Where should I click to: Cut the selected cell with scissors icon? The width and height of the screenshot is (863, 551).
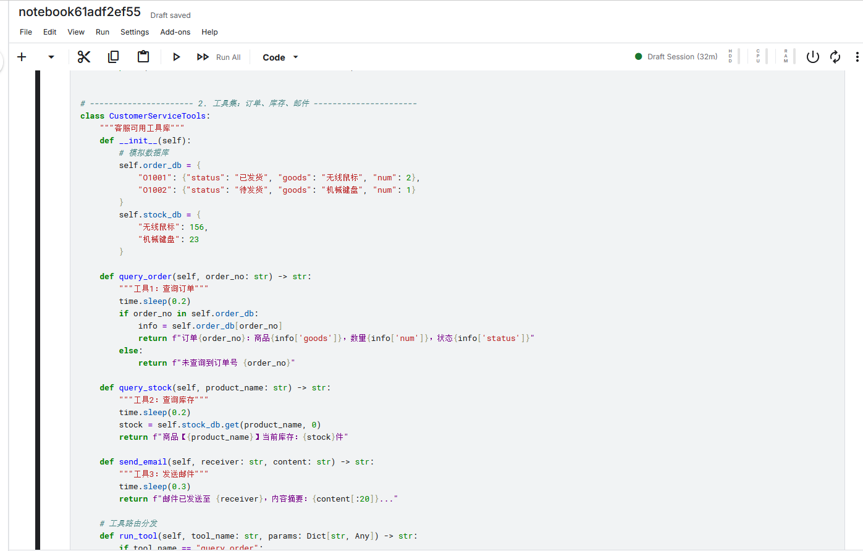point(84,57)
